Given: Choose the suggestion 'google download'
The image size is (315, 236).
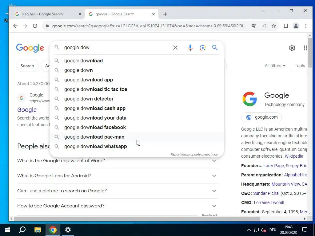Looking at the screenshot, I should coord(137,61).
